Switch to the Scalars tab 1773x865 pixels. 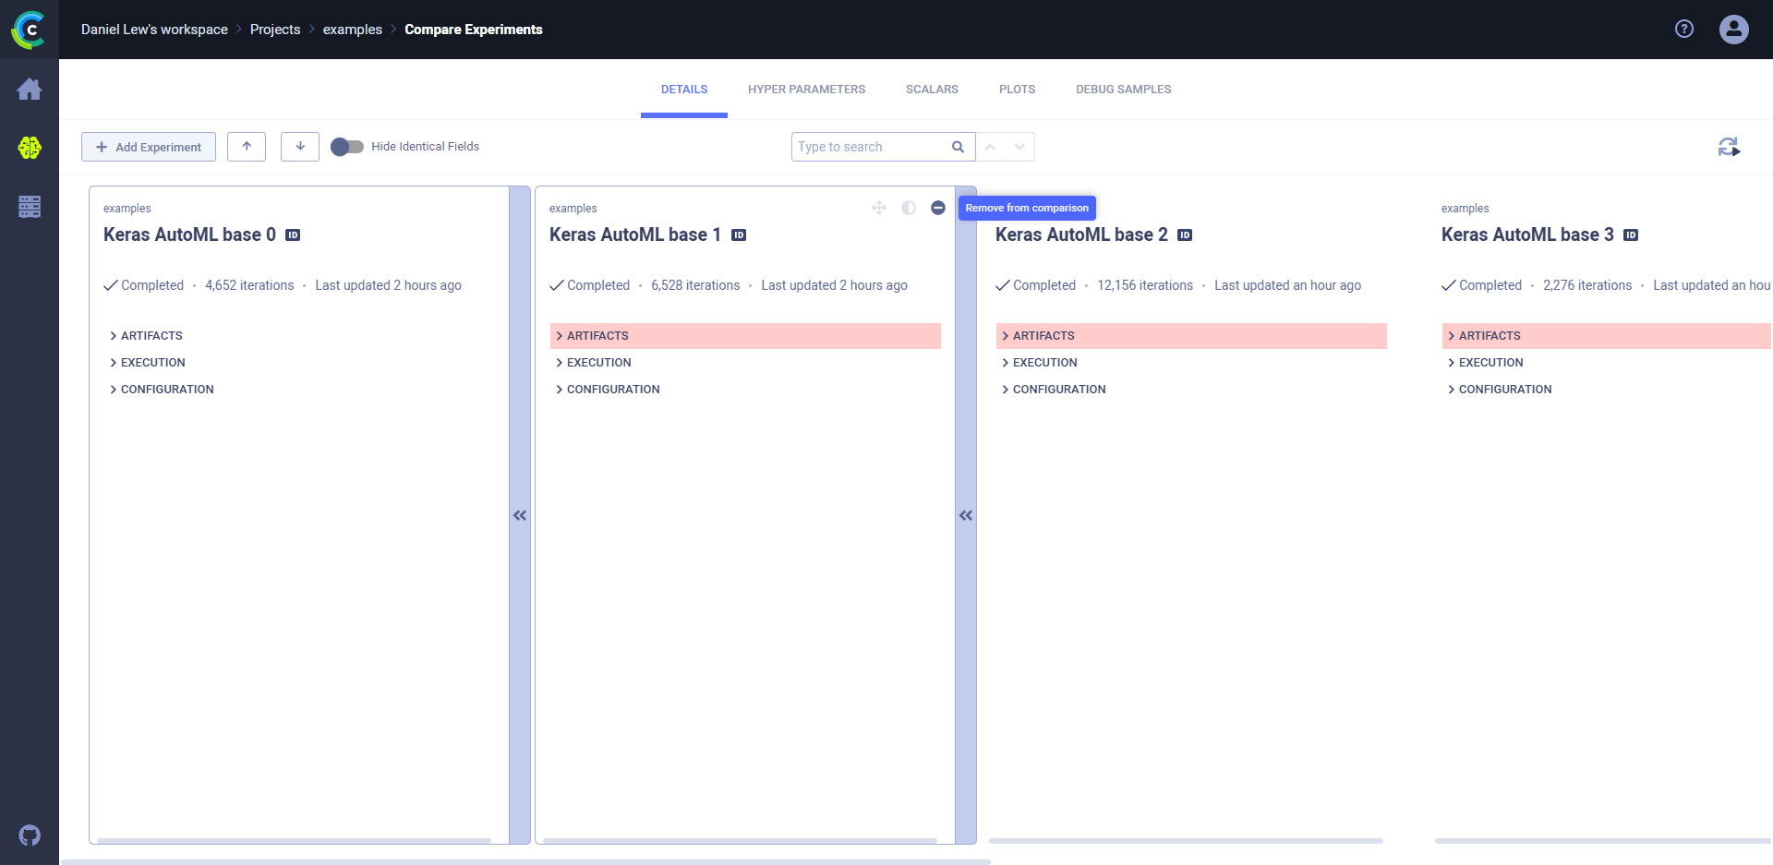[x=932, y=90]
